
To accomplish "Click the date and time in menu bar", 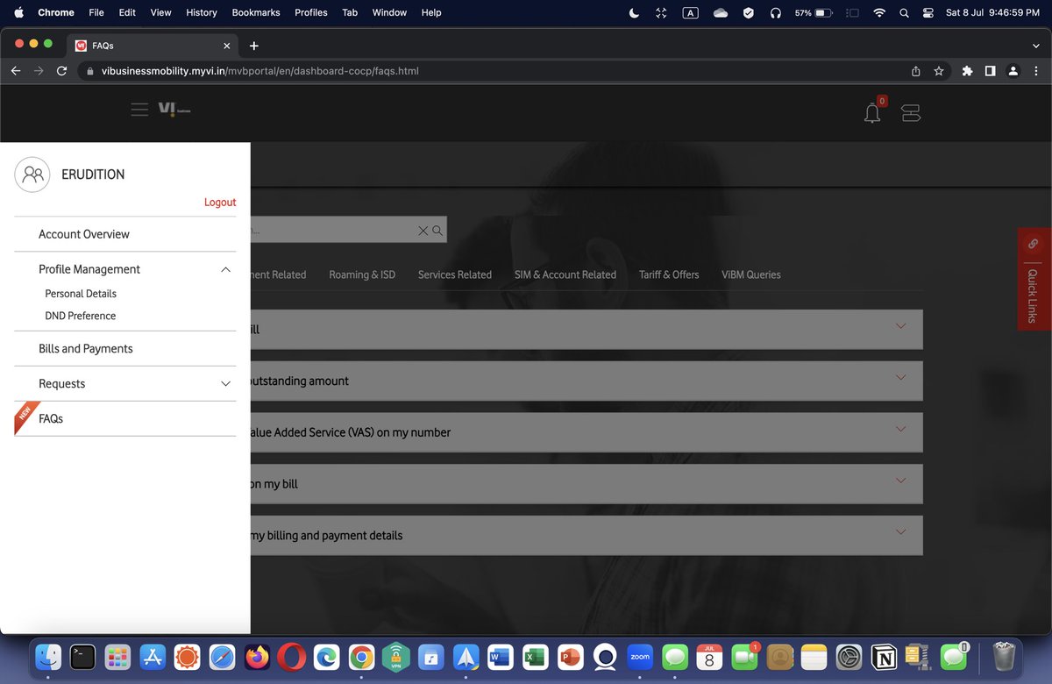I will [x=992, y=13].
